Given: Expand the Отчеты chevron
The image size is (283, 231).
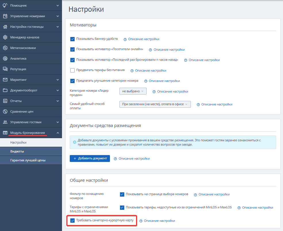Looking at the screenshot, I should pyautogui.click(x=58, y=101).
